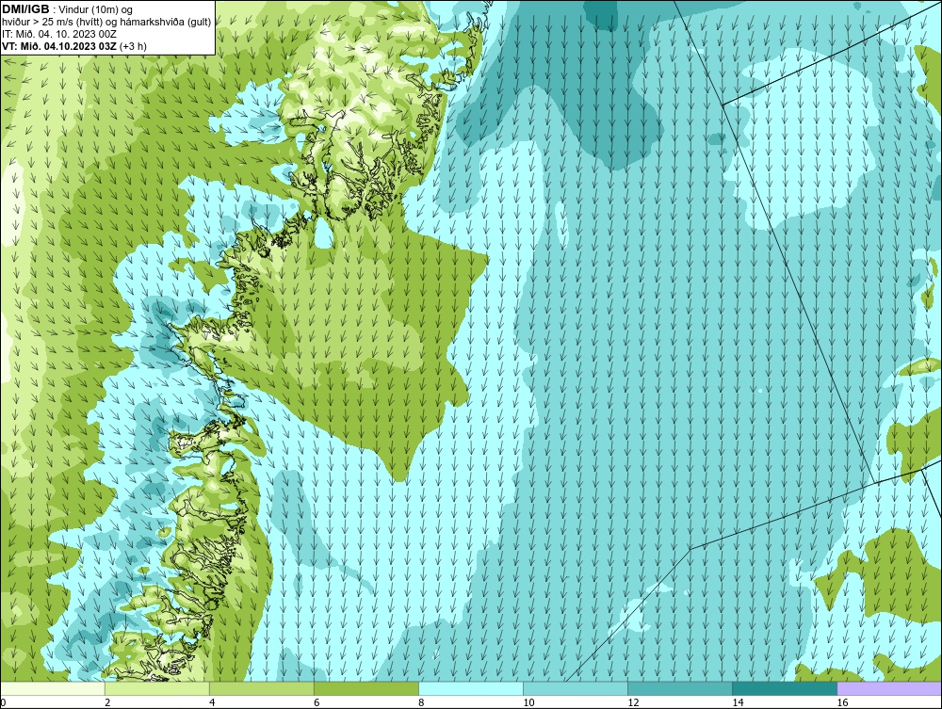942x709 pixels.
Task: Click the purple legend swatch above 16 m/s
Action: 889,688
